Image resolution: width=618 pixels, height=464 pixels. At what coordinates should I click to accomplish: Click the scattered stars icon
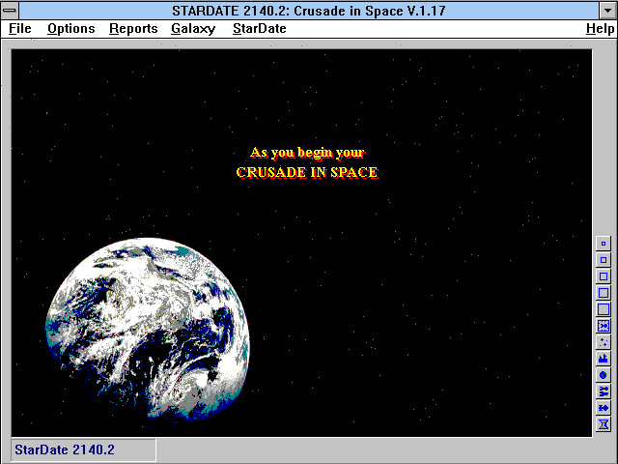pyautogui.click(x=603, y=342)
